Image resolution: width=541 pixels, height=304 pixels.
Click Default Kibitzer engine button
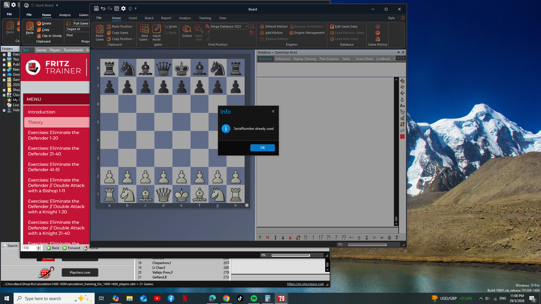tap(274, 26)
